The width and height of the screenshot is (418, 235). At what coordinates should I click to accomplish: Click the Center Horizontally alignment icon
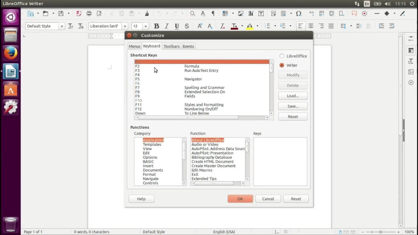[x=311, y=26]
